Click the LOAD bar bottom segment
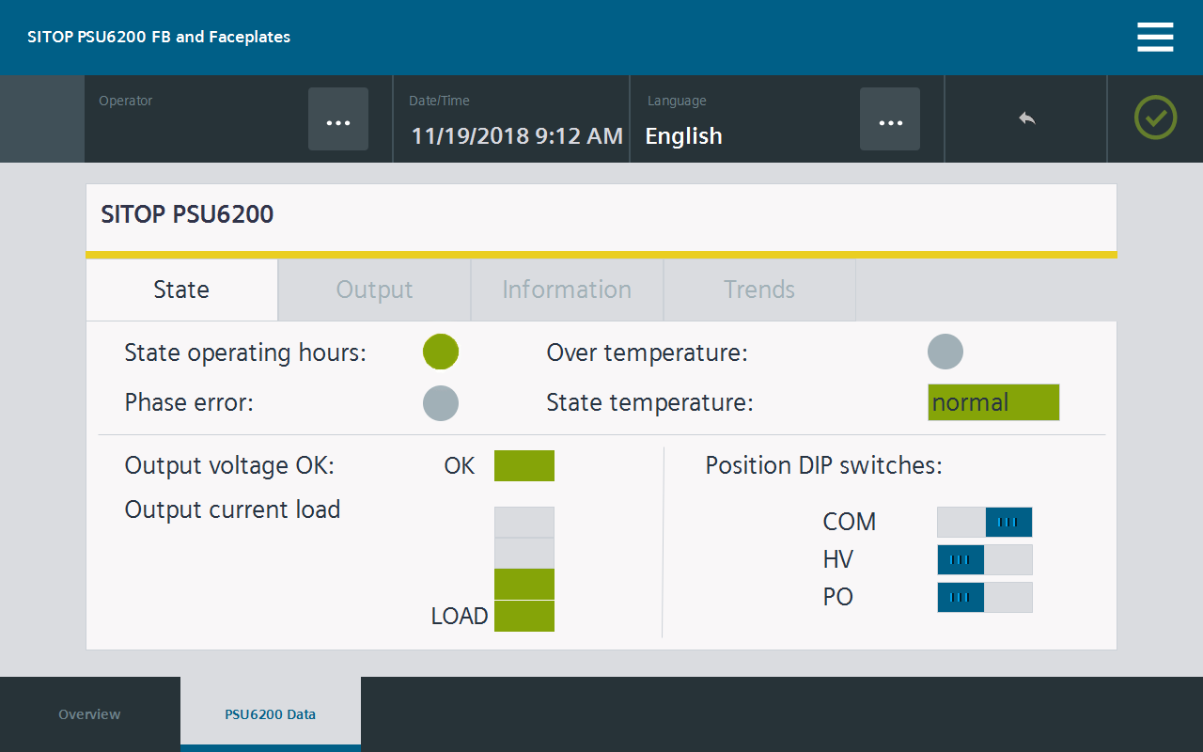This screenshot has width=1203, height=752. point(523,617)
